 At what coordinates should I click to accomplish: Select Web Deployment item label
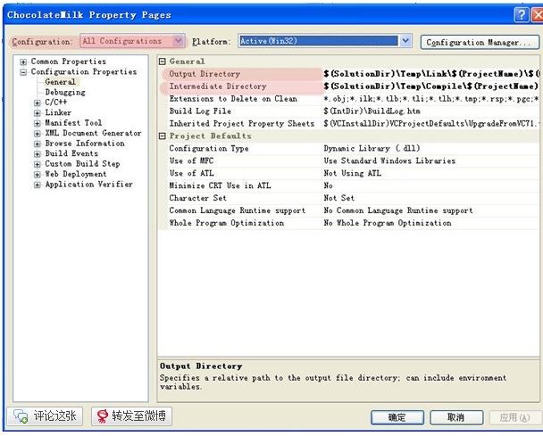76,174
